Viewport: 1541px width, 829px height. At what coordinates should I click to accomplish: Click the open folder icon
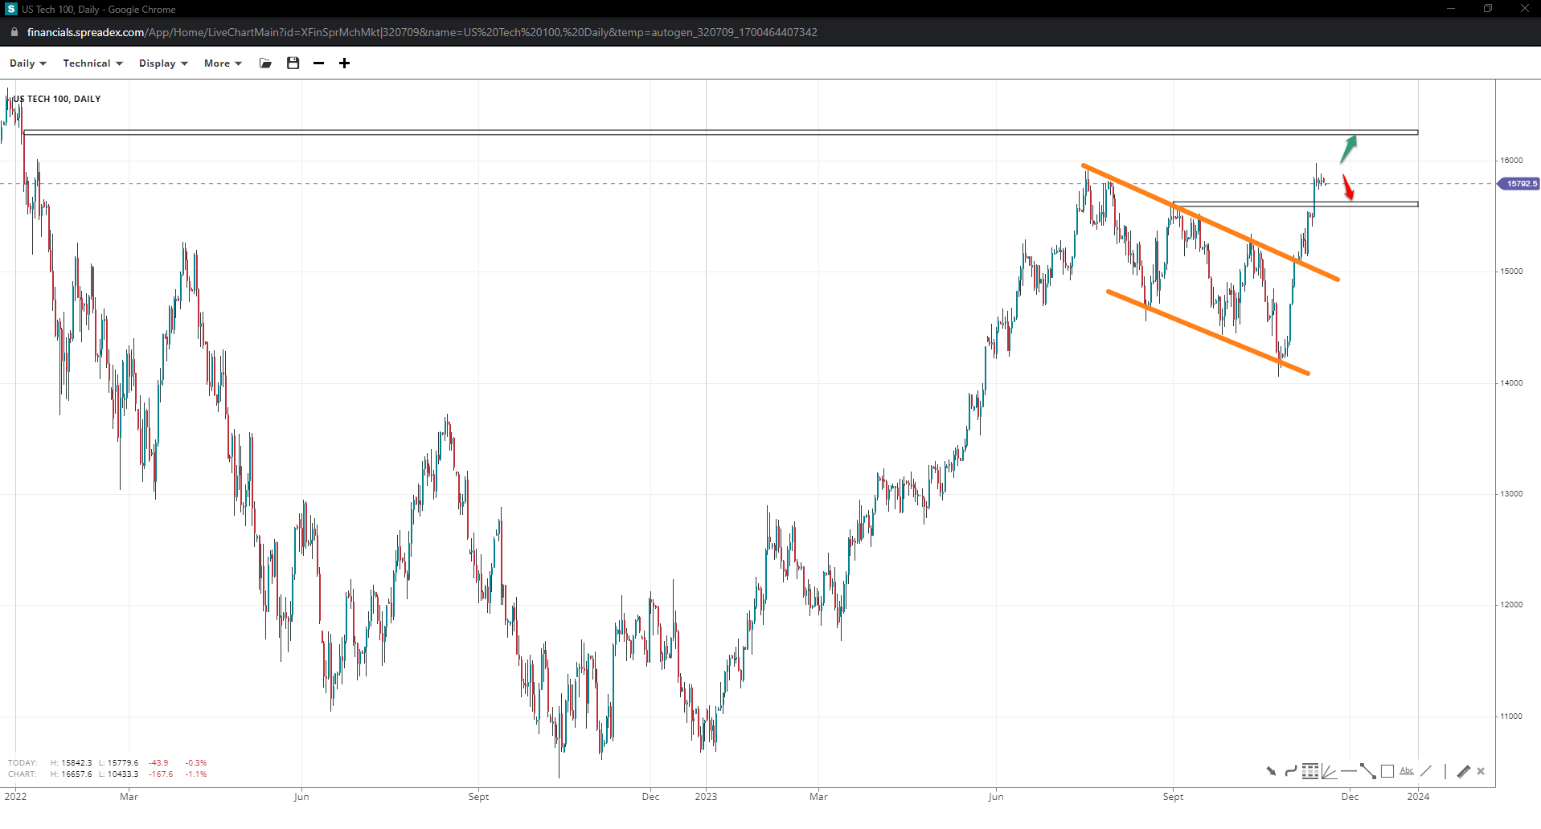pos(265,63)
